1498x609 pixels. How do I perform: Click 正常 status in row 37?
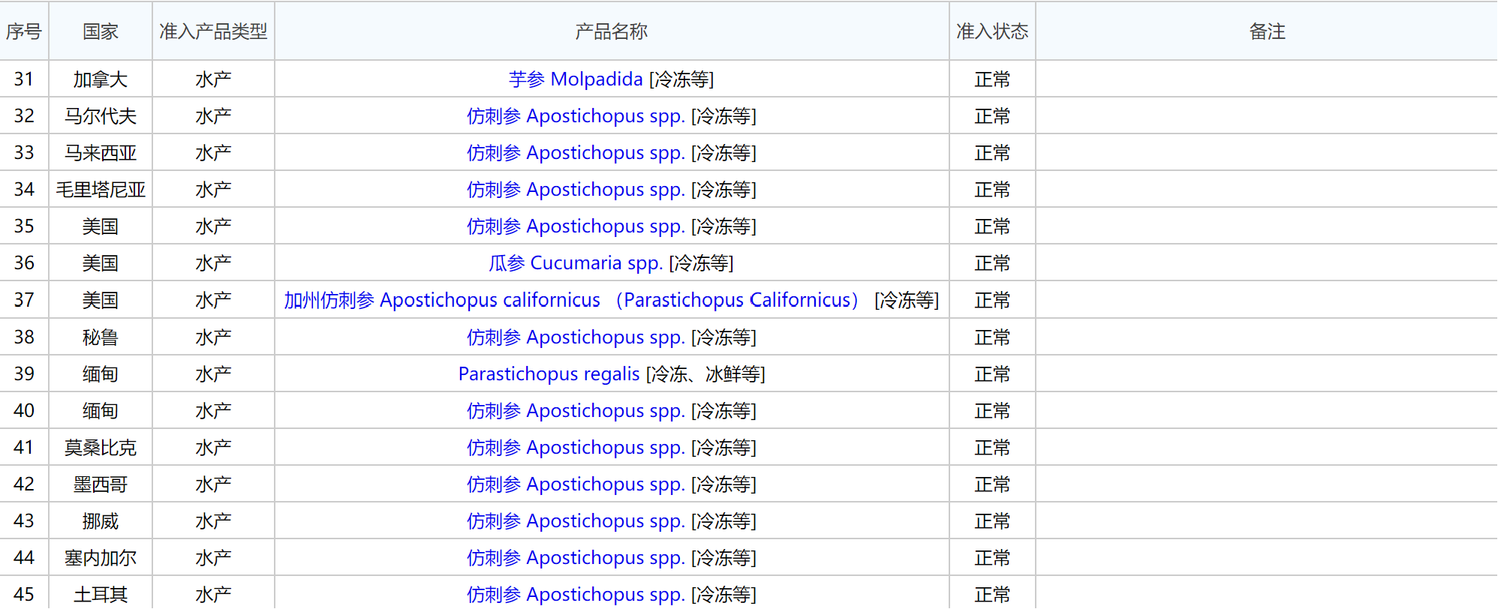click(x=992, y=300)
